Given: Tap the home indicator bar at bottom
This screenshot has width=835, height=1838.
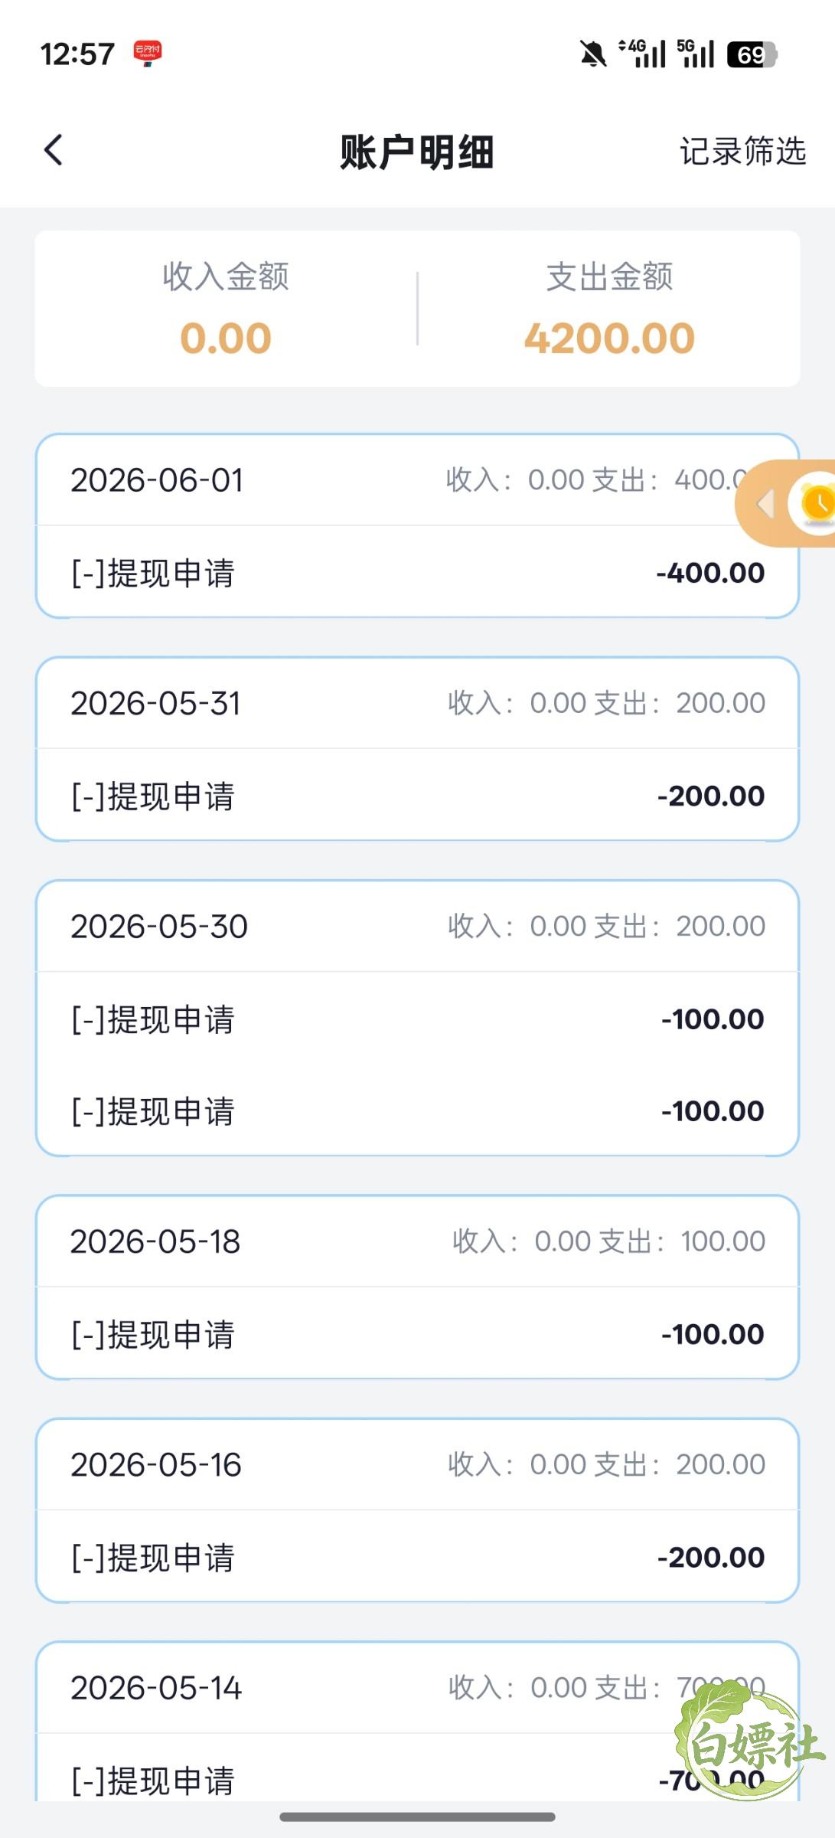Looking at the screenshot, I should (x=417, y=1817).
